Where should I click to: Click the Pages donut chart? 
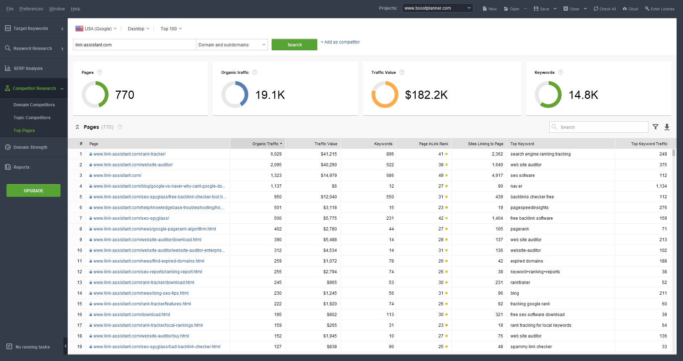95,95
